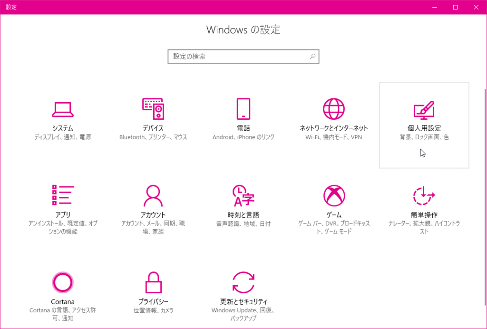The width and height of the screenshot is (487, 329).
Task: Click the Bluetooth、プリンター、マウス description
Action: point(153,137)
